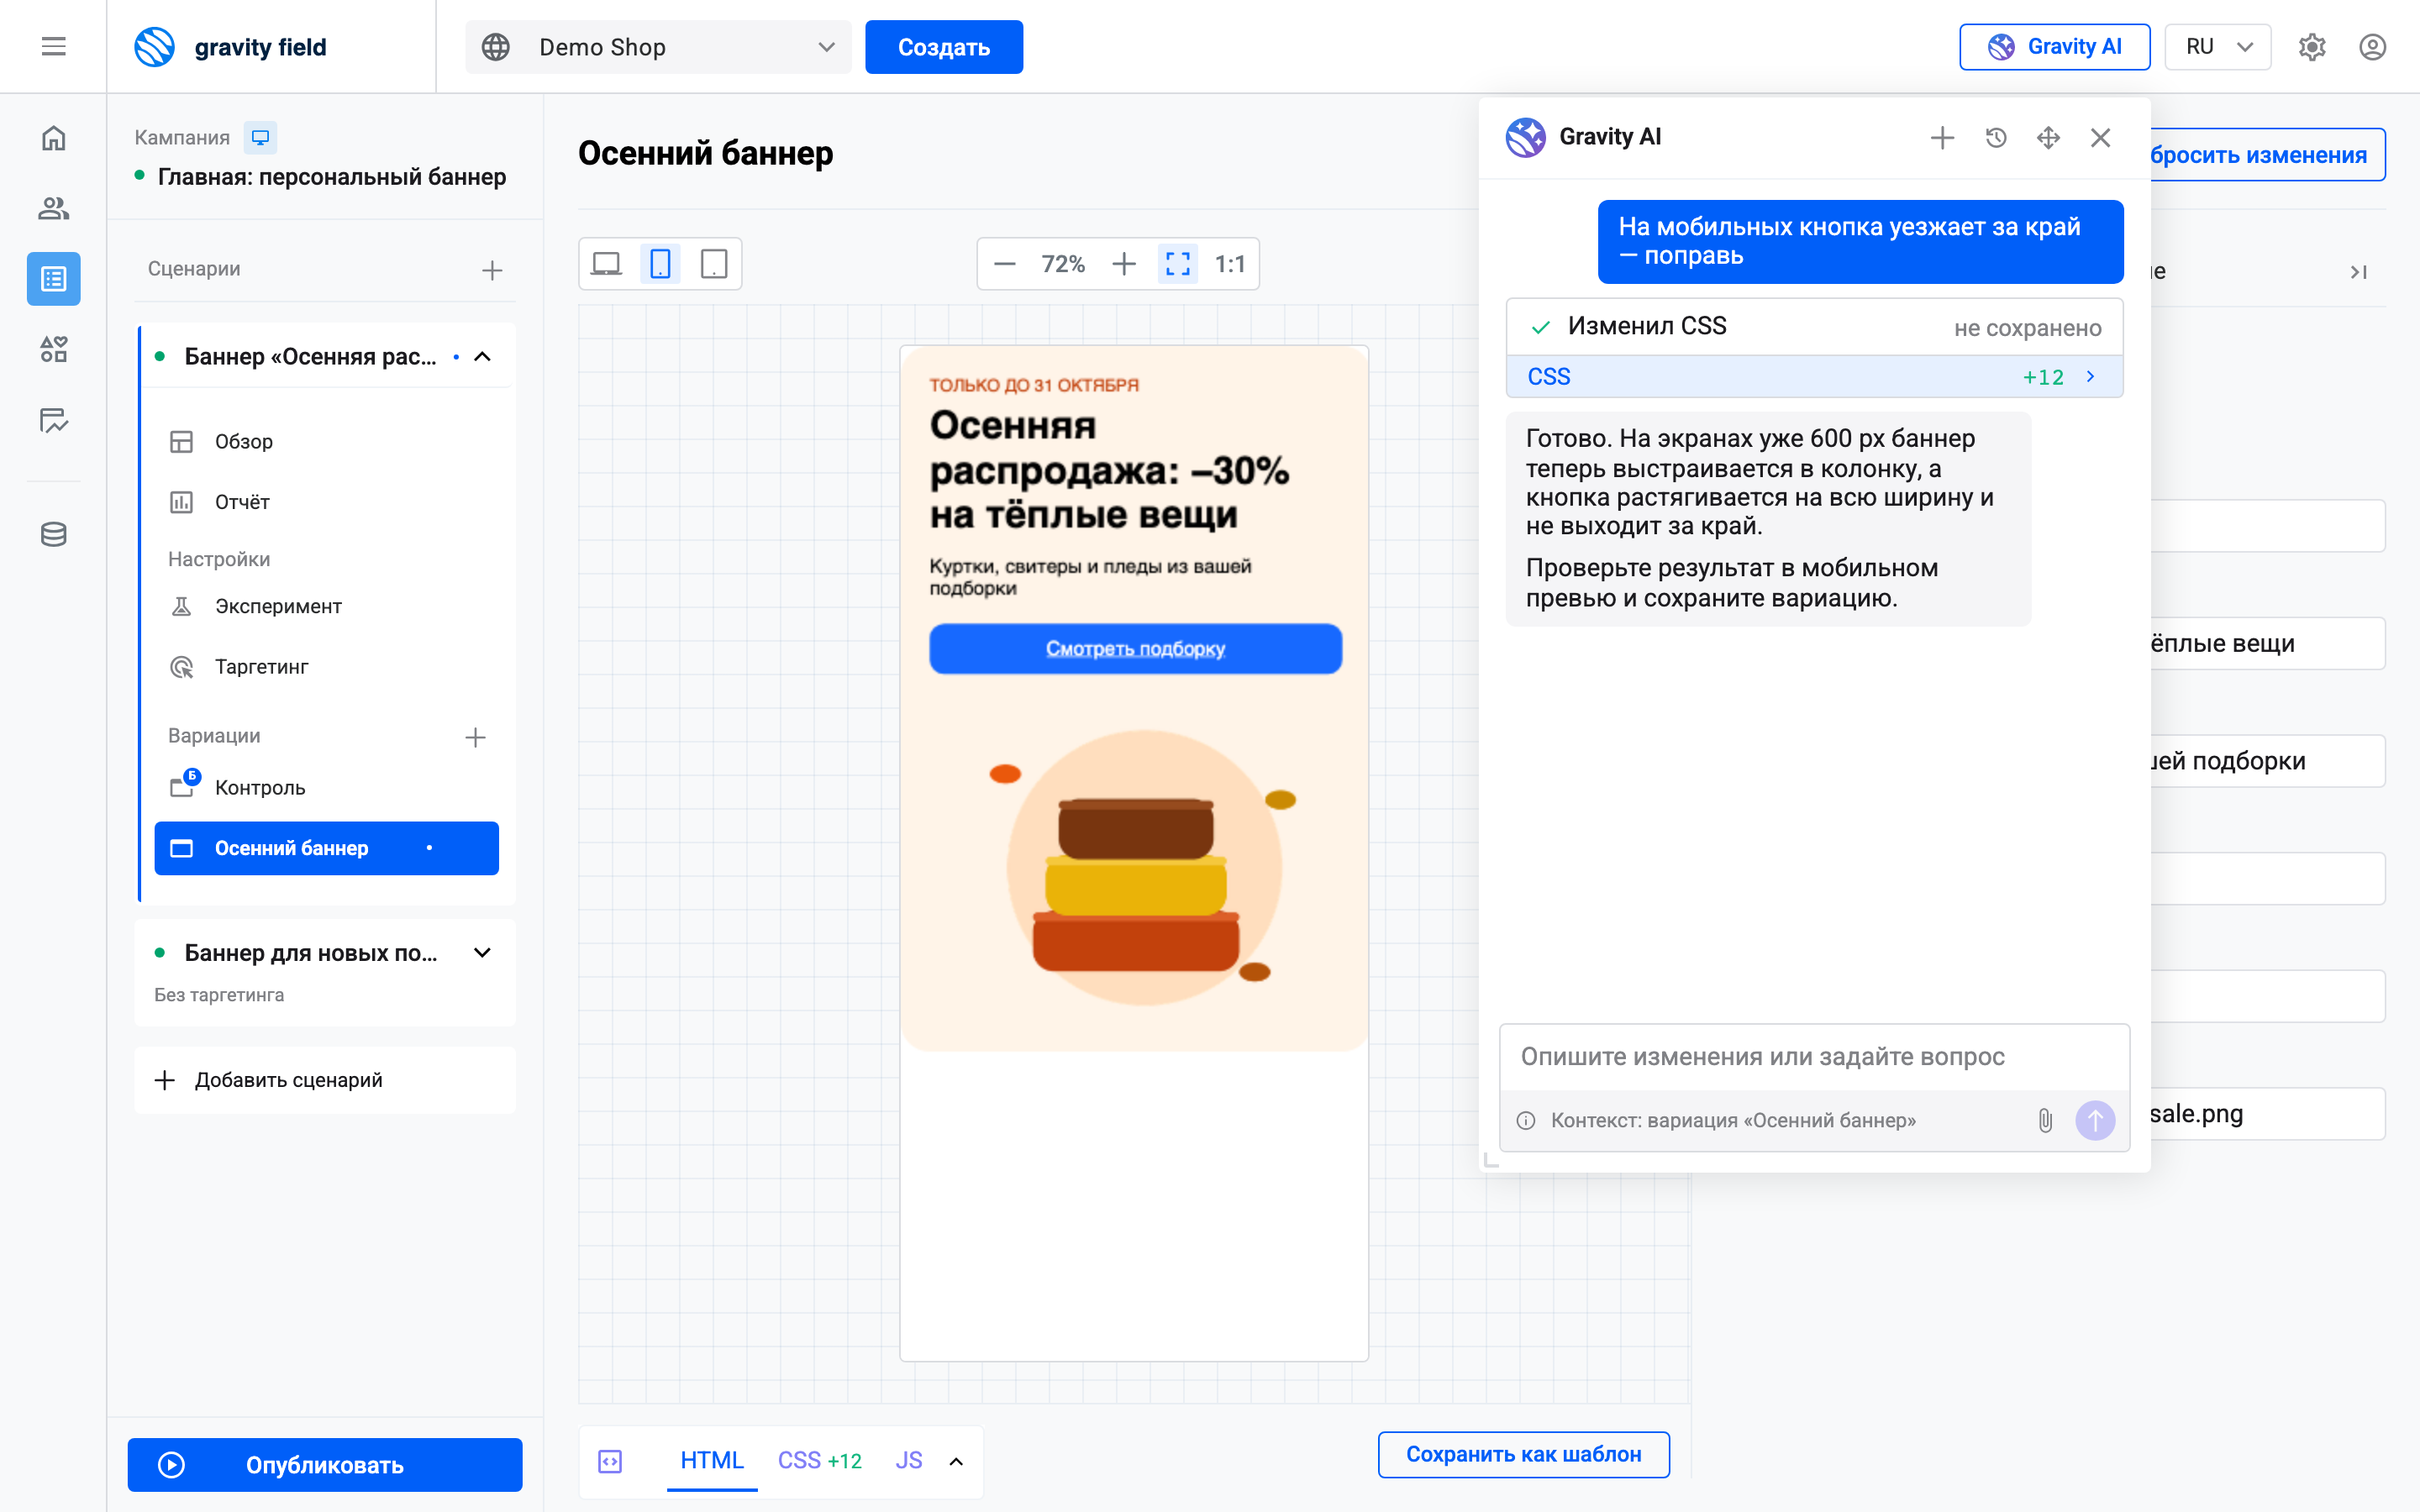This screenshot has width=2420, height=1512.
Task: Add a new scenario with plus icon
Action: tap(492, 270)
